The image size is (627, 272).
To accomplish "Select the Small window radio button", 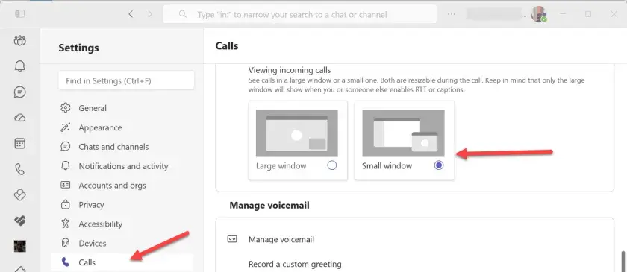I will point(439,165).
